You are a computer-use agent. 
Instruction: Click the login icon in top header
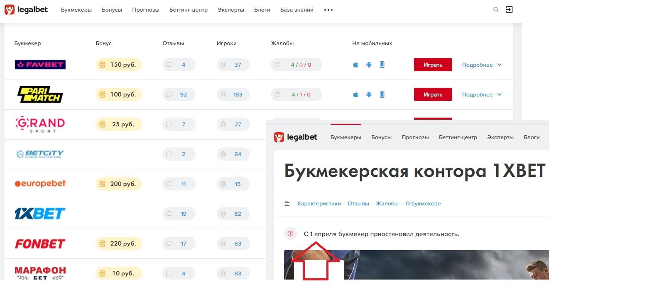pos(509,10)
